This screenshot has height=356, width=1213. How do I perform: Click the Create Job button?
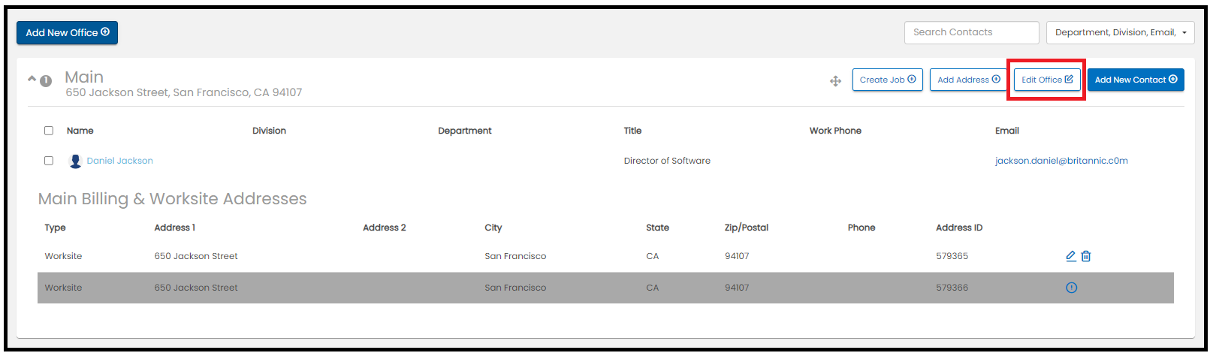click(x=888, y=80)
